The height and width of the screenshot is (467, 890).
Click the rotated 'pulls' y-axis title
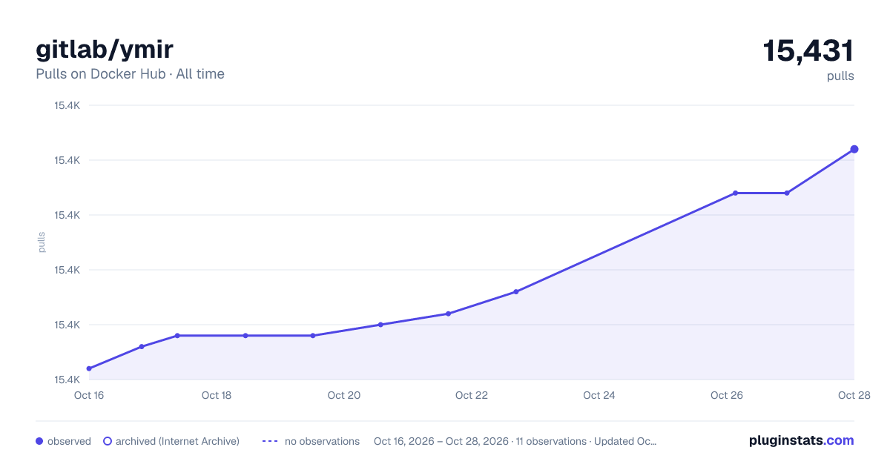[x=42, y=242]
